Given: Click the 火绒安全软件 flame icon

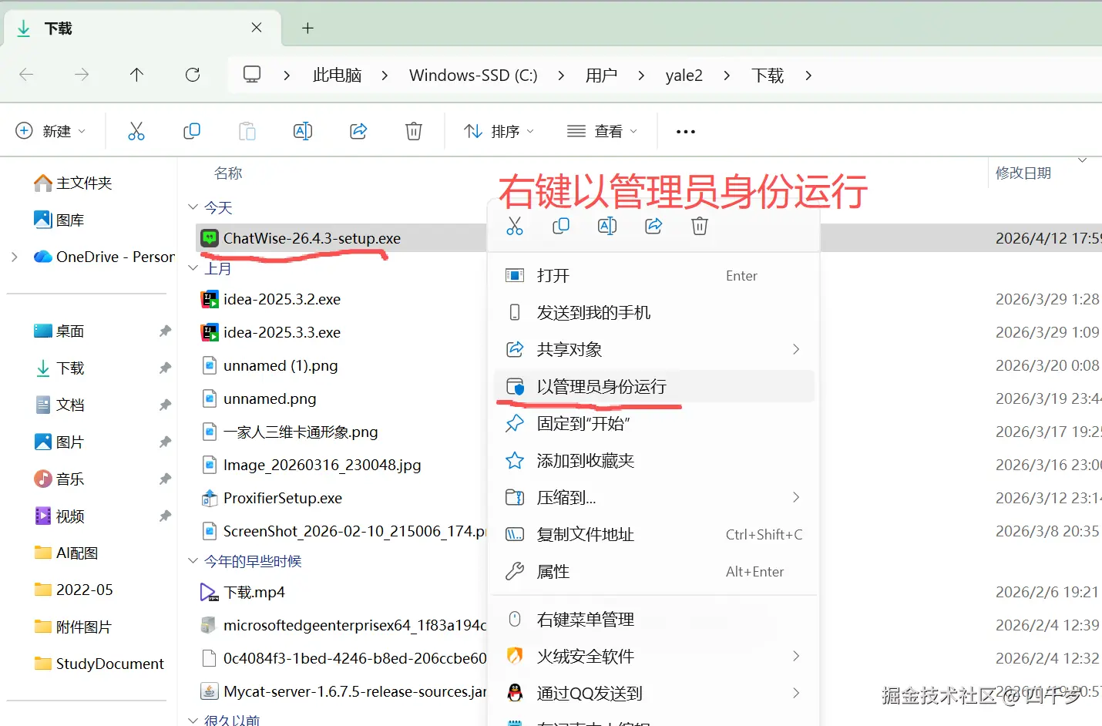Looking at the screenshot, I should click(515, 656).
